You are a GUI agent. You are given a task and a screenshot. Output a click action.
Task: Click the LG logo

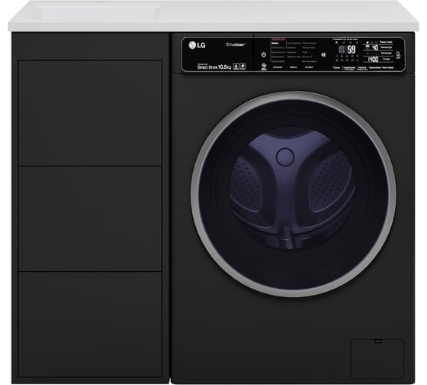coord(197,45)
